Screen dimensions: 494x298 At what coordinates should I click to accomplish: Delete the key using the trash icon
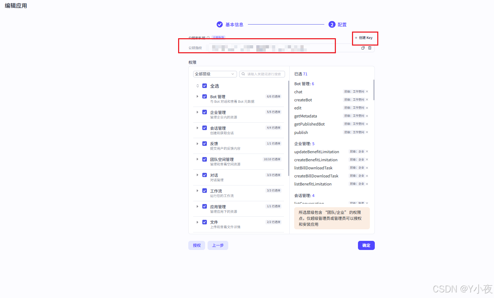tap(370, 48)
